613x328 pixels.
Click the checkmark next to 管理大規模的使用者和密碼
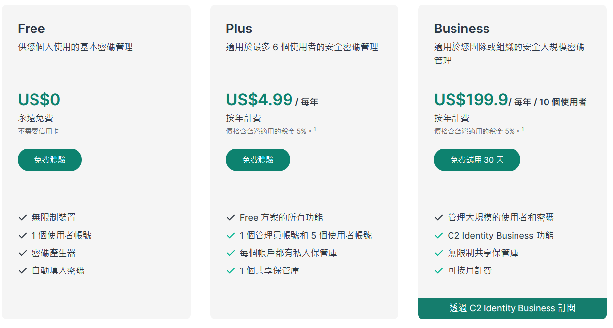click(439, 218)
